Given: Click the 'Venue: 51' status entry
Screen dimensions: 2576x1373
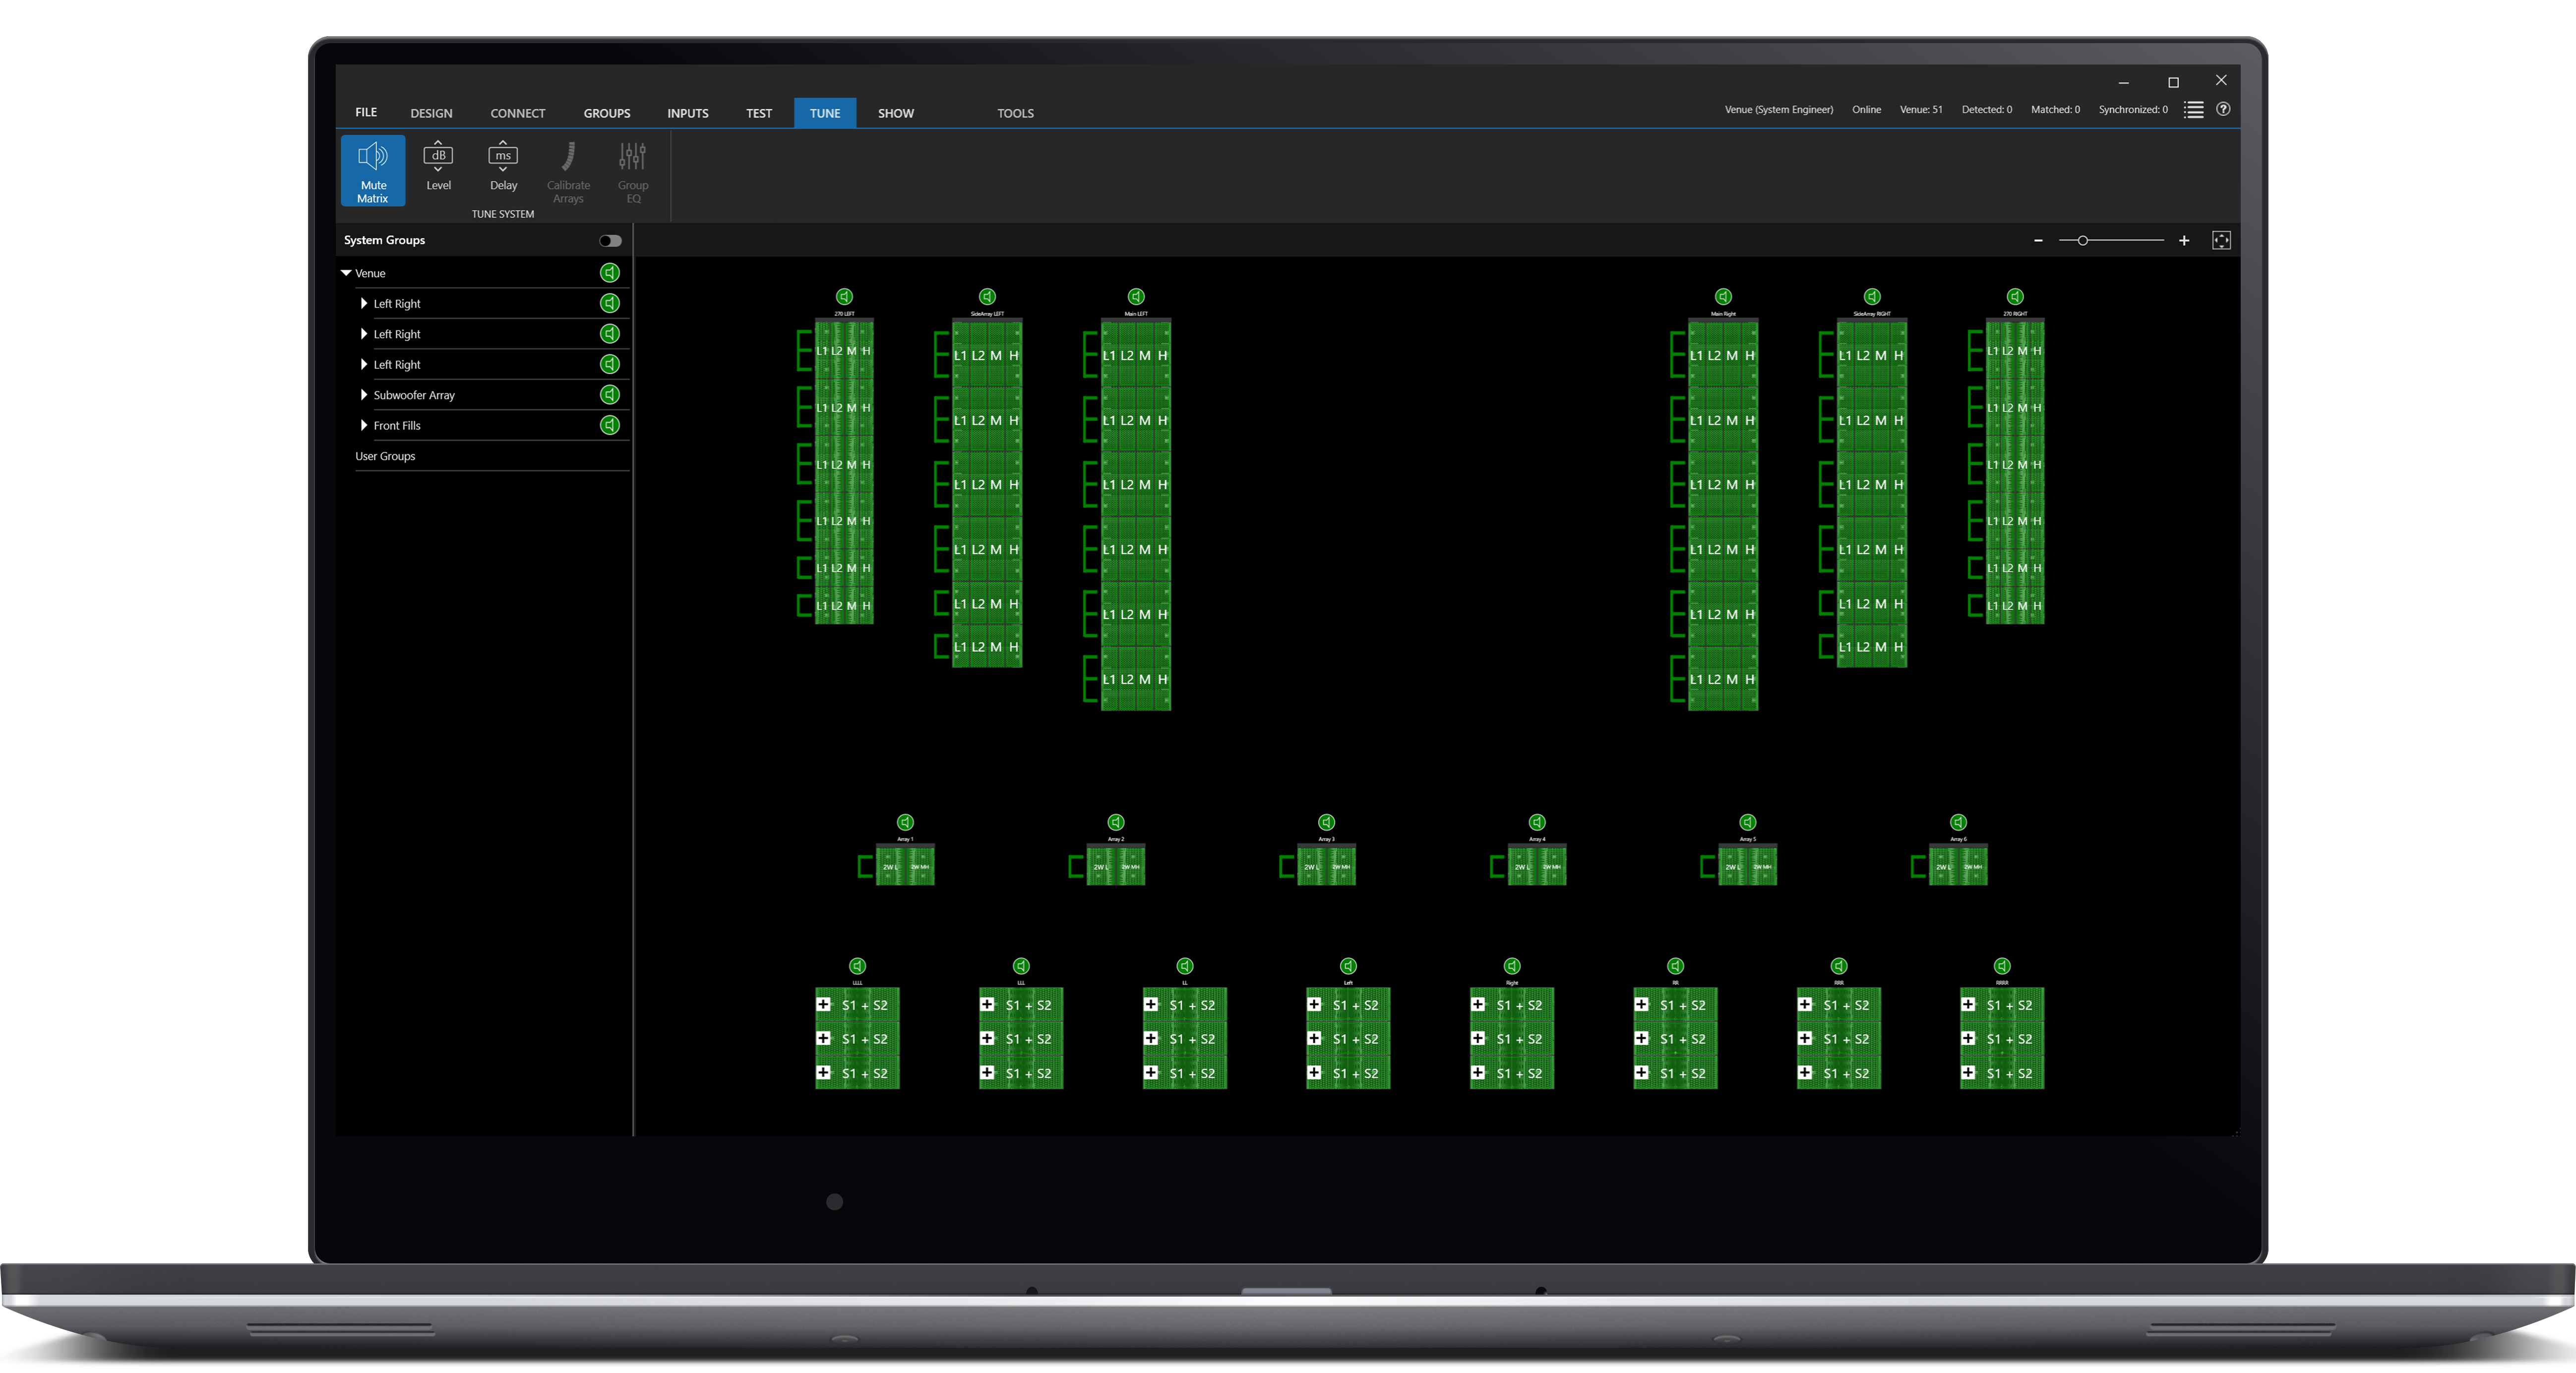Looking at the screenshot, I should coord(1921,110).
